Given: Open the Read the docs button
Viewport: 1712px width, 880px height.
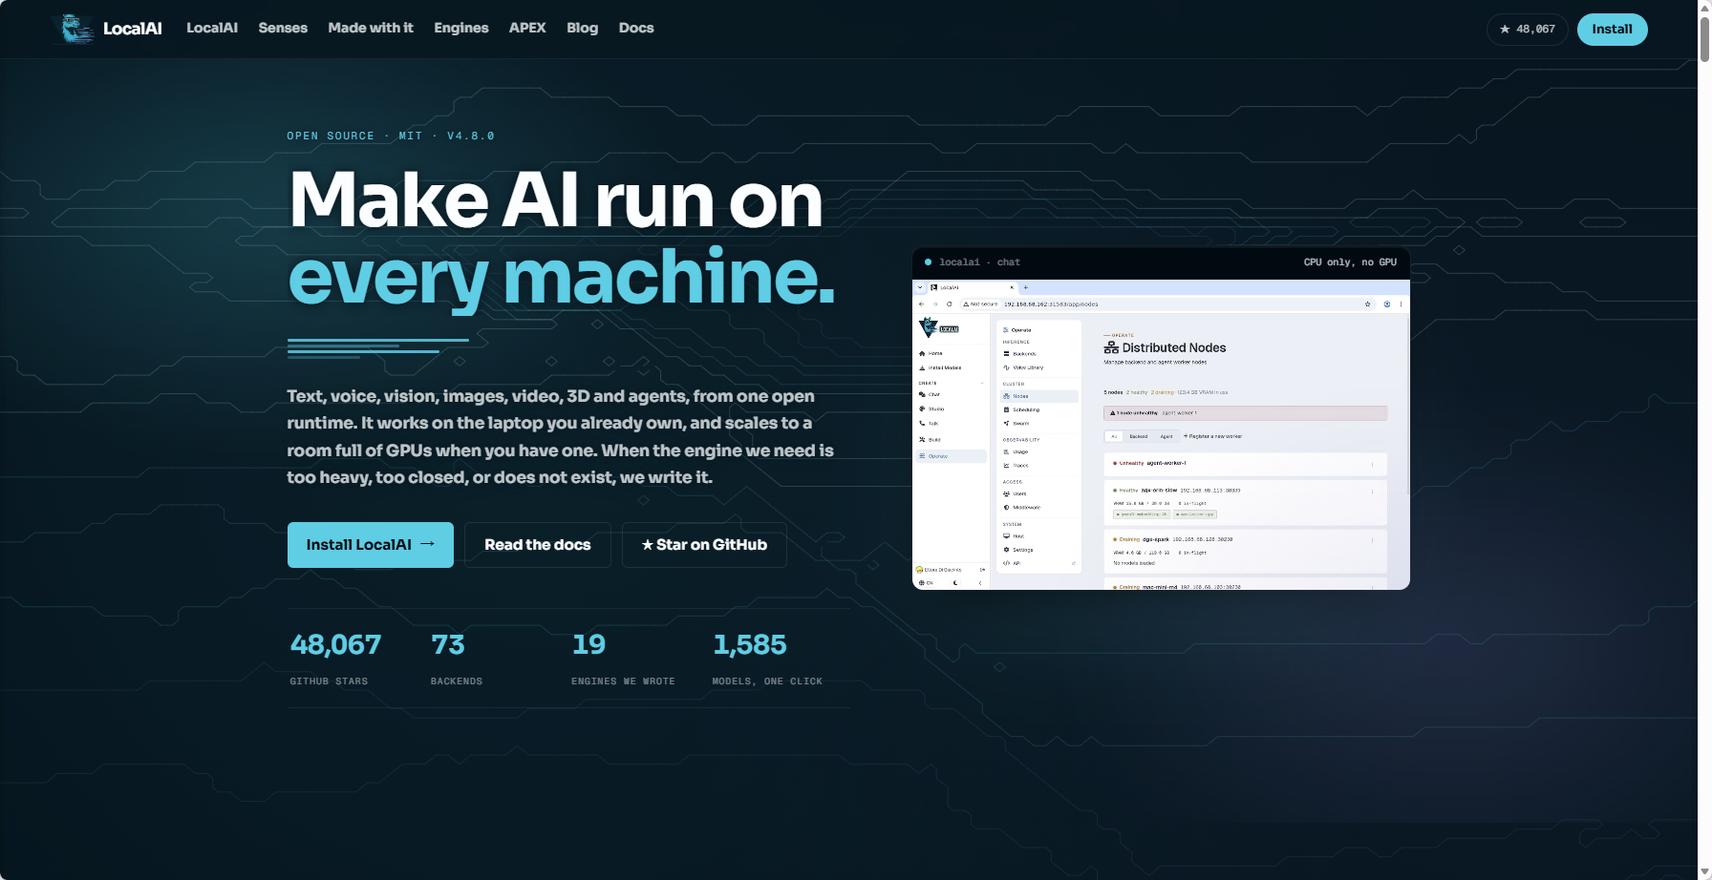Looking at the screenshot, I should point(538,545).
